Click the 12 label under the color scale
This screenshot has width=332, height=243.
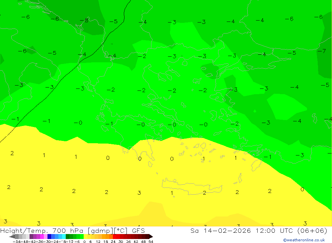[98, 242]
